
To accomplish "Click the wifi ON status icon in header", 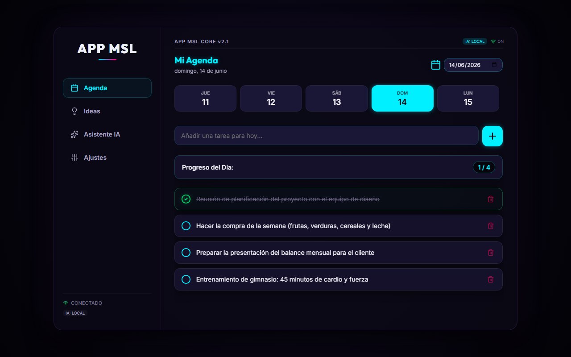I will [493, 42].
